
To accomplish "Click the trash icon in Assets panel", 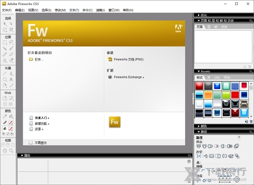I will [251, 121].
